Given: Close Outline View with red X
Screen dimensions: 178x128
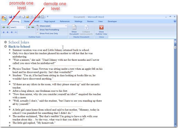Looking at the screenshot, I should pos(101,30).
